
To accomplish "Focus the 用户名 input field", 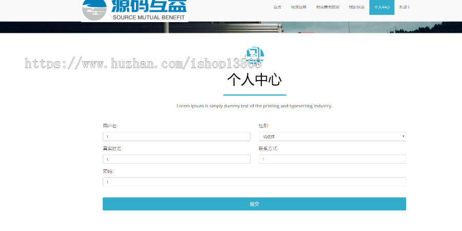I will [x=177, y=137].
